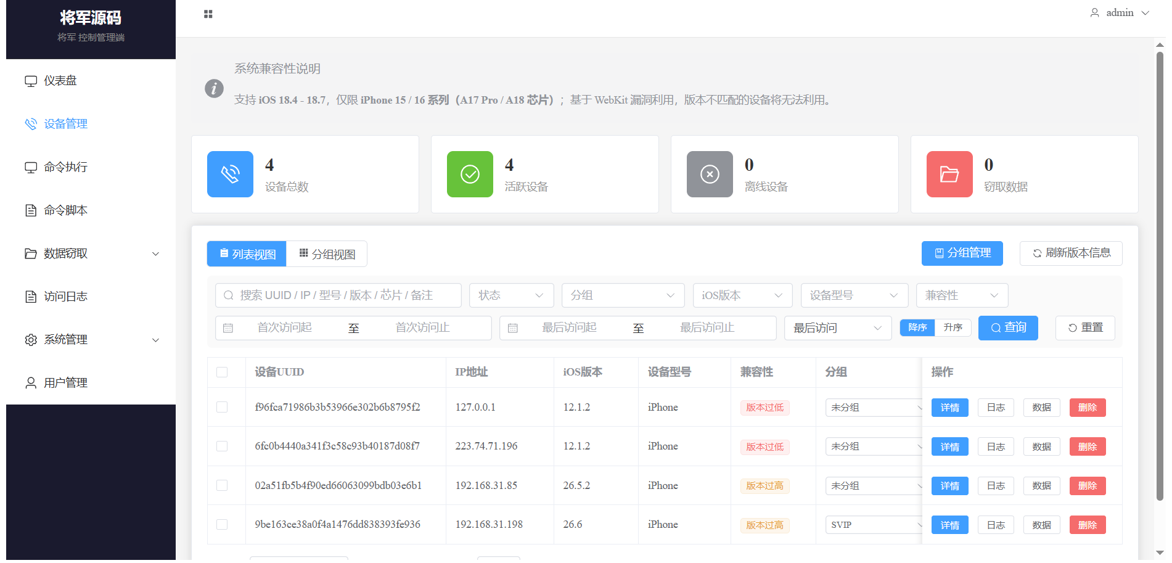This screenshot has height=563, width=1172.
Task: Open 日志 for device 192.168.31.85
Action: tap(996, 486)
